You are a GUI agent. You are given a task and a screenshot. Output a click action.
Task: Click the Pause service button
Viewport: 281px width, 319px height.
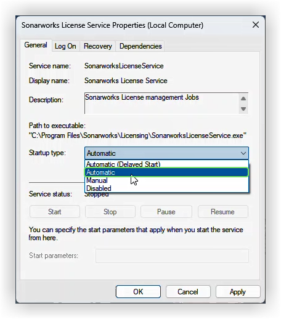point(166,212)
